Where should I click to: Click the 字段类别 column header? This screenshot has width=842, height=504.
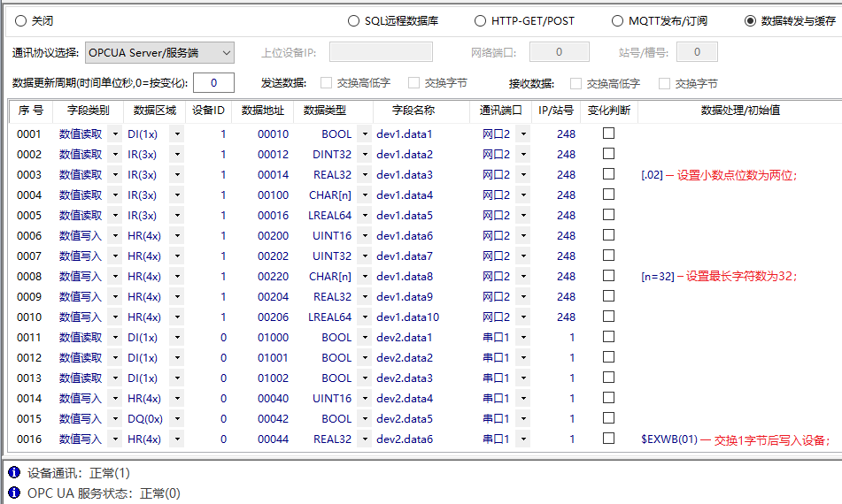tap(88, 111)
